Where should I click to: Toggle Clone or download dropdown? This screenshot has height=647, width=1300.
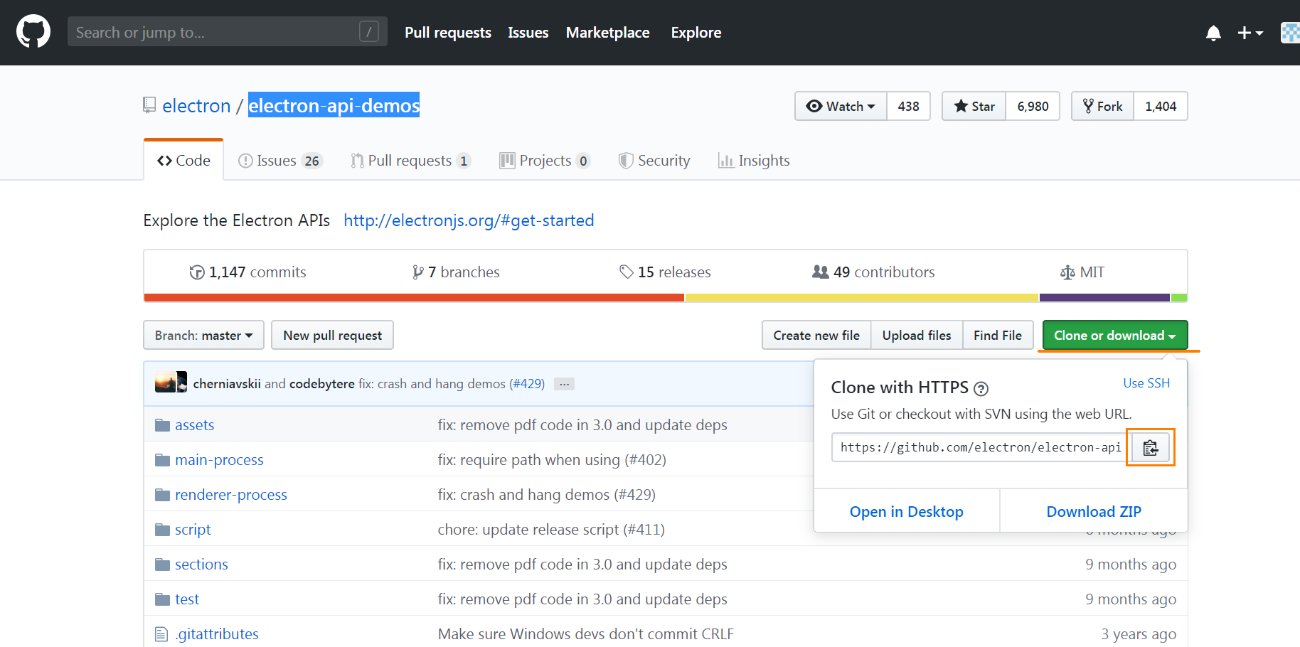tap(1115, 335)
